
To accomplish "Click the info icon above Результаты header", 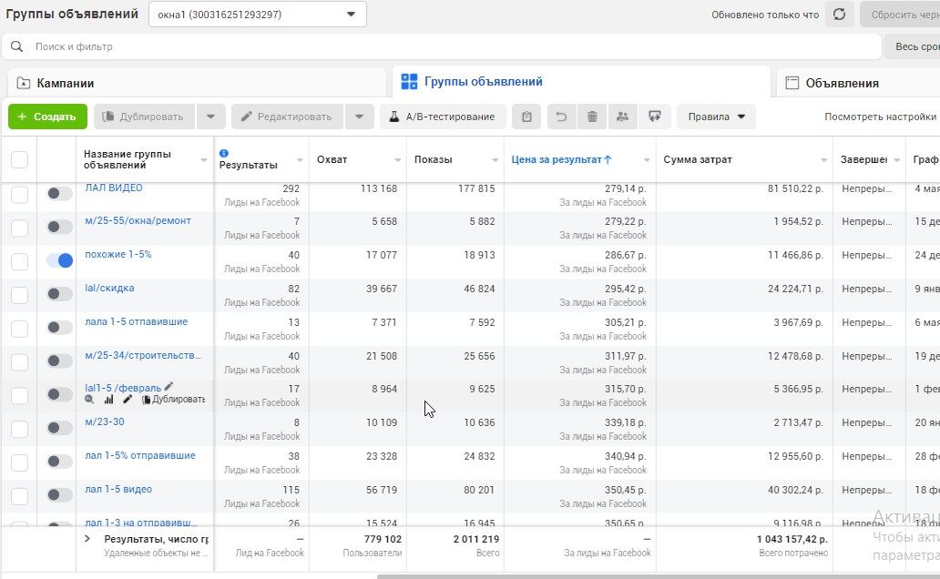I will coord(224,153).
